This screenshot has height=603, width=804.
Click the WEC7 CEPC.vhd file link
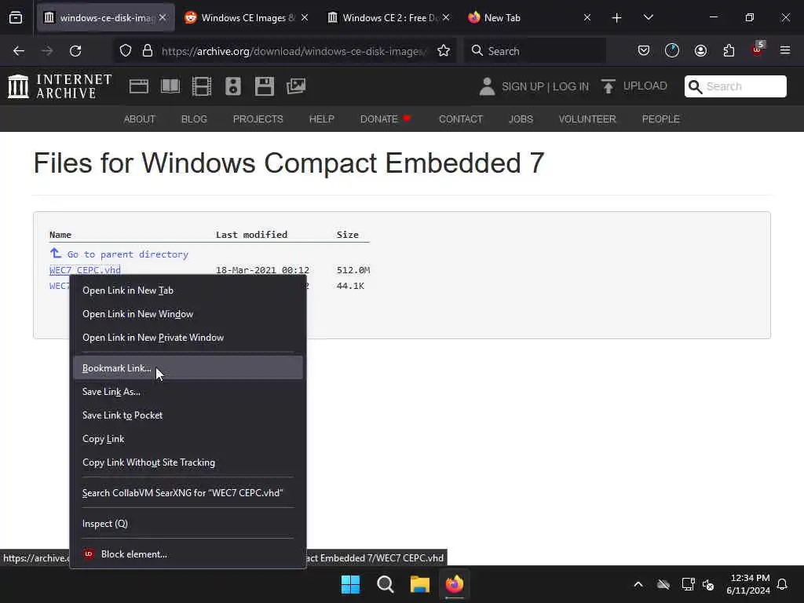coord(85,270)
